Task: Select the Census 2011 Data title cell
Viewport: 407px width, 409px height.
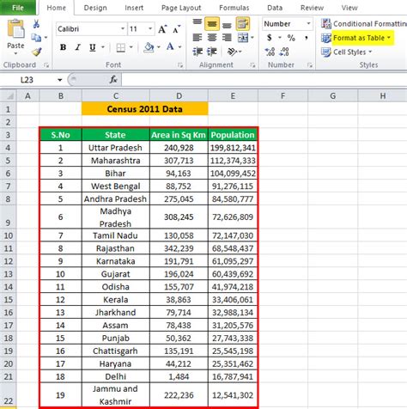Action: [x=145, y=109]
